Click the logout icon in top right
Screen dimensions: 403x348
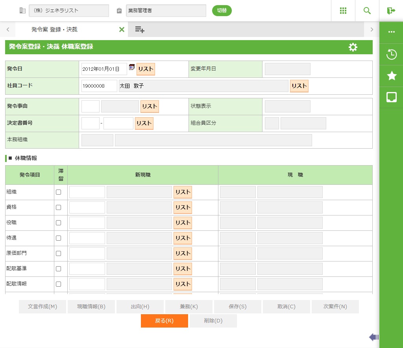click(x=391, y=11)
